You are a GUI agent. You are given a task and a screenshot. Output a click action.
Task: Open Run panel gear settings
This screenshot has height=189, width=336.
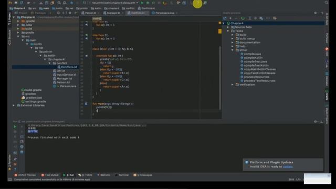(x=316, y=121)
